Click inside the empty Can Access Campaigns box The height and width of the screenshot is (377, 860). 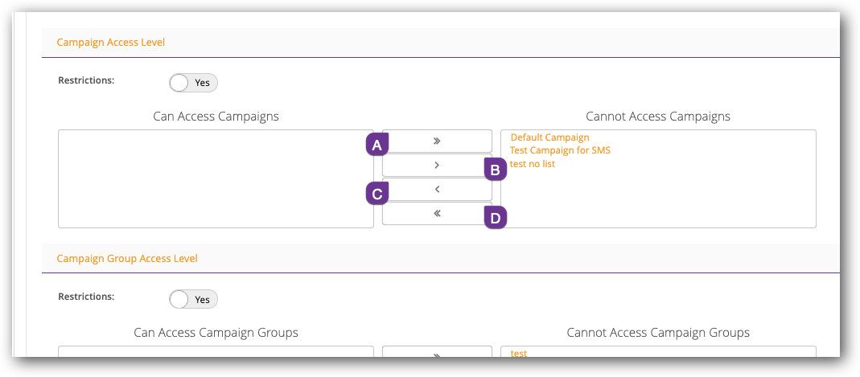point(216,178)
